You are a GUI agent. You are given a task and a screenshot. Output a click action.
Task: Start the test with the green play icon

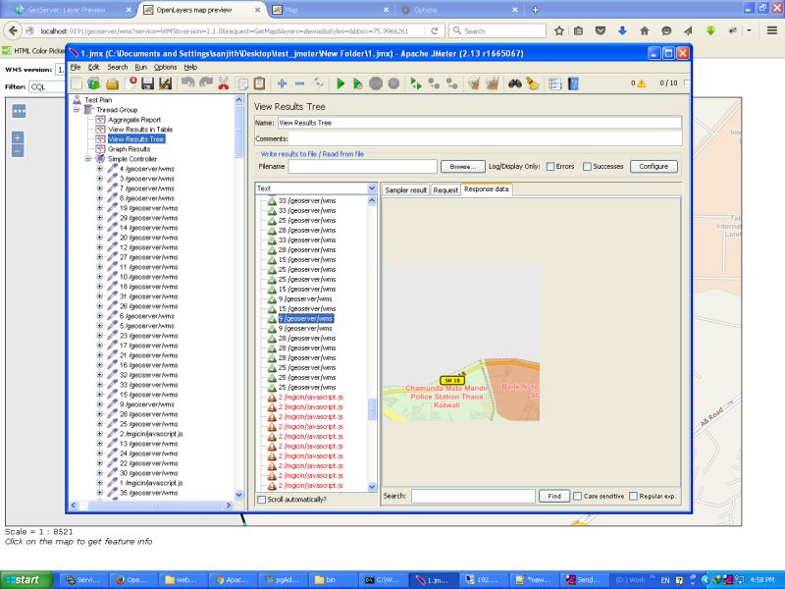pos(340,84)
